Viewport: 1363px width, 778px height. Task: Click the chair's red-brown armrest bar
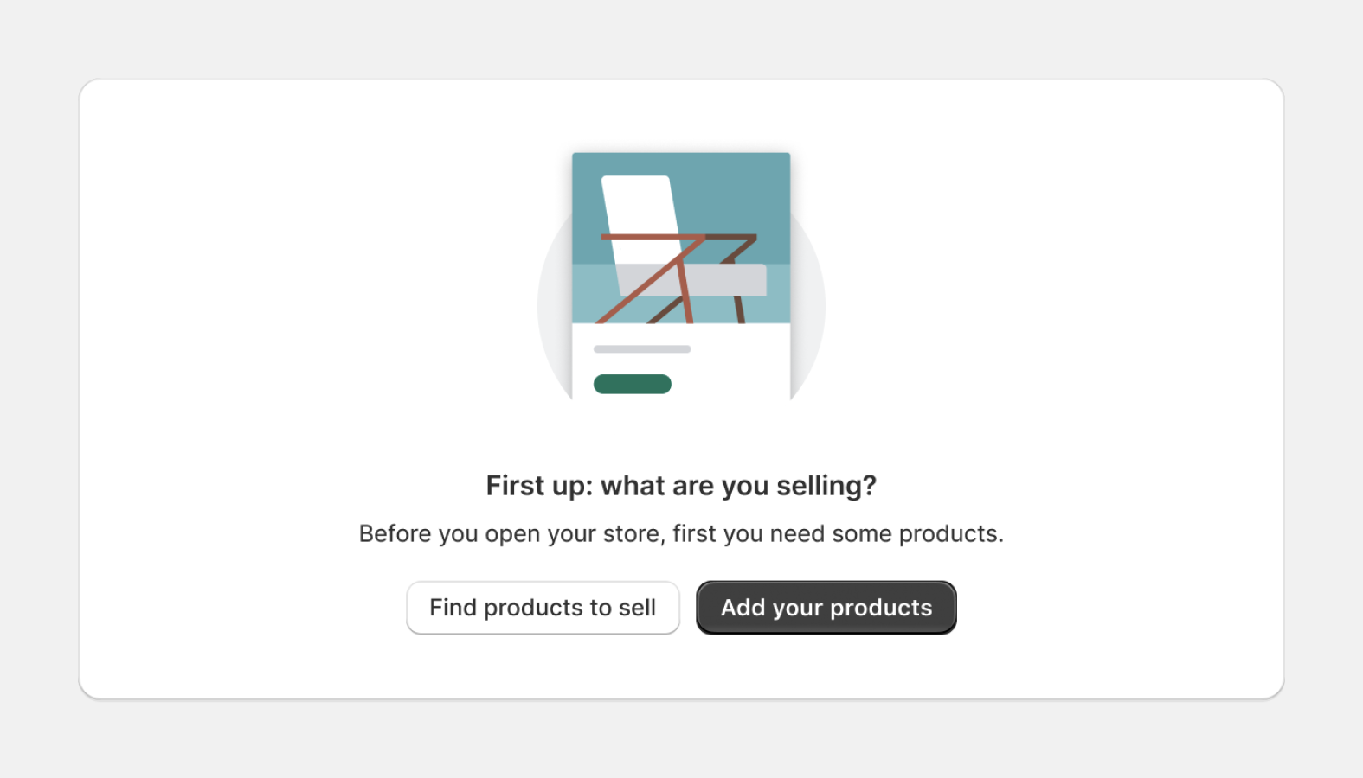653,237
